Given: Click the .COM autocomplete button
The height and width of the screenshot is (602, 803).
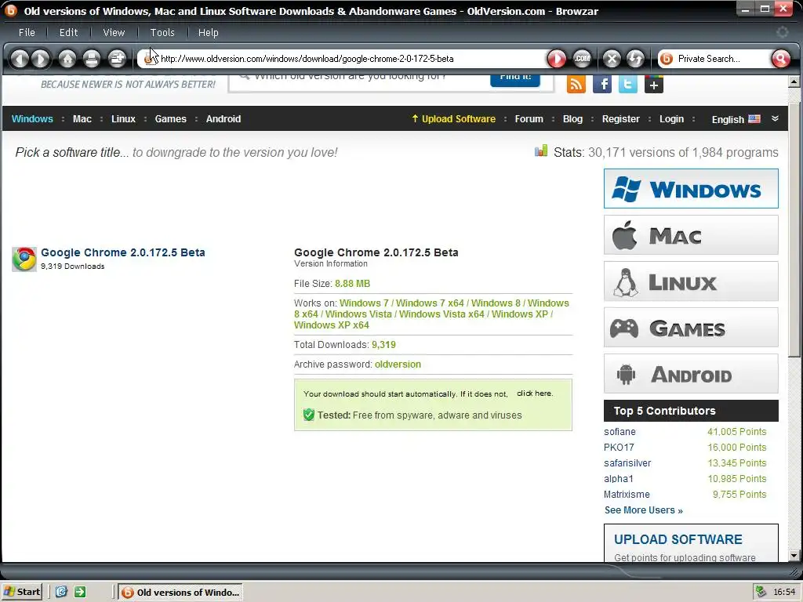Looking at the screenshot, I should point(582,59).
